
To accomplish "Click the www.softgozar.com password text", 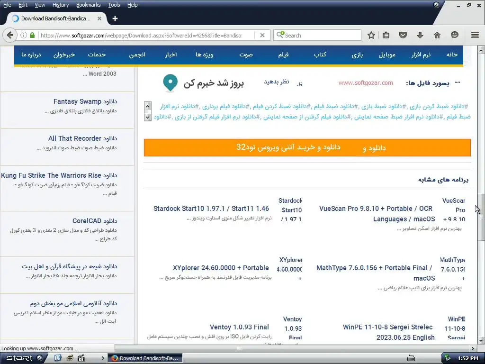I will pyautogui.click(x=366, y=83).
